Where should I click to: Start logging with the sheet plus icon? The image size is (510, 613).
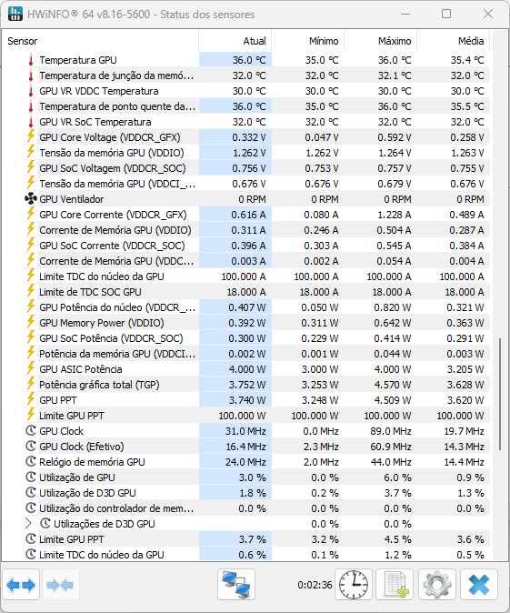[x=395, y=585]
